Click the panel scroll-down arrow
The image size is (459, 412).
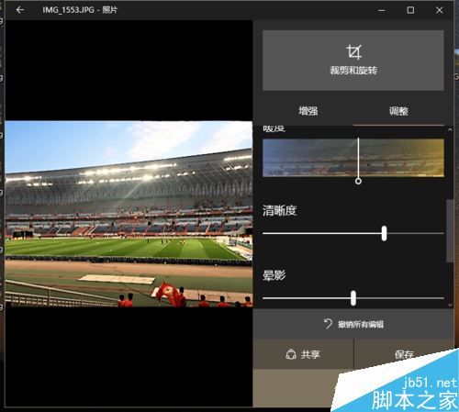pos(450,305)
